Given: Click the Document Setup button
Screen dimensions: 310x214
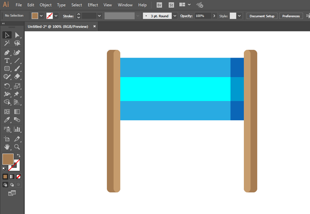Looking at the screenshot, I should coord(262,16).
